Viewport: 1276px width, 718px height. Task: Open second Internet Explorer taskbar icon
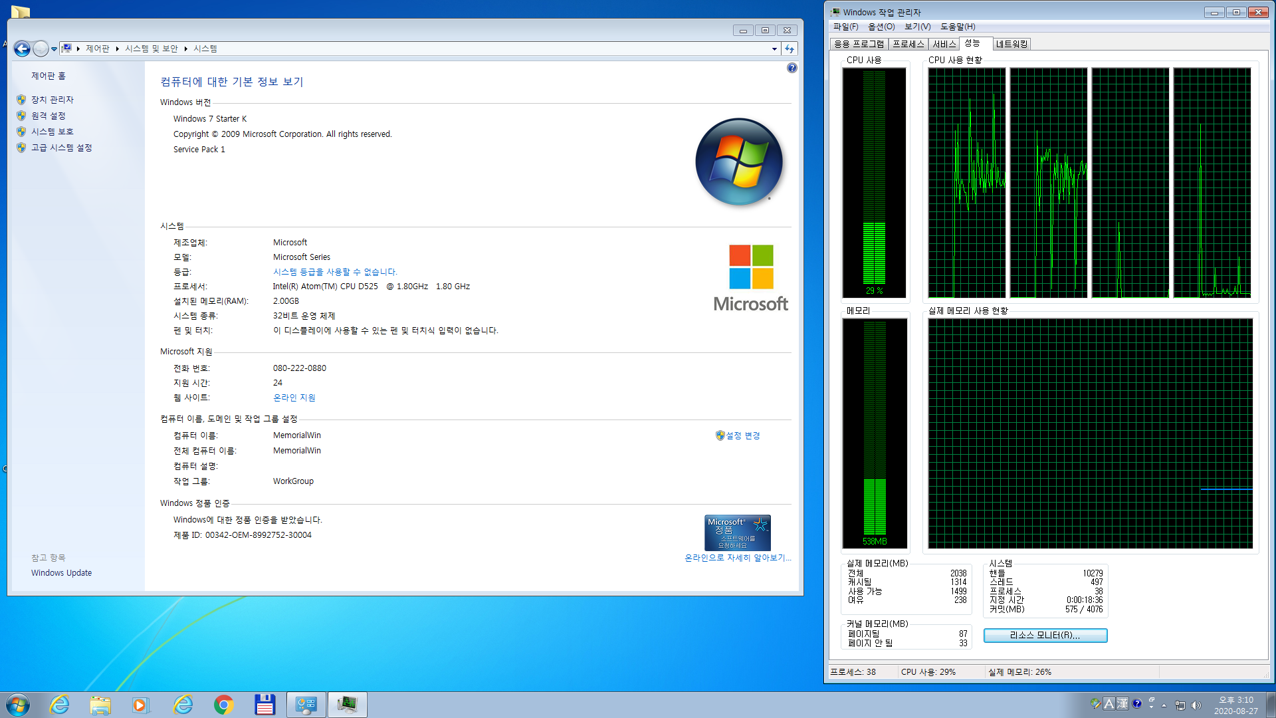(183, 705)
